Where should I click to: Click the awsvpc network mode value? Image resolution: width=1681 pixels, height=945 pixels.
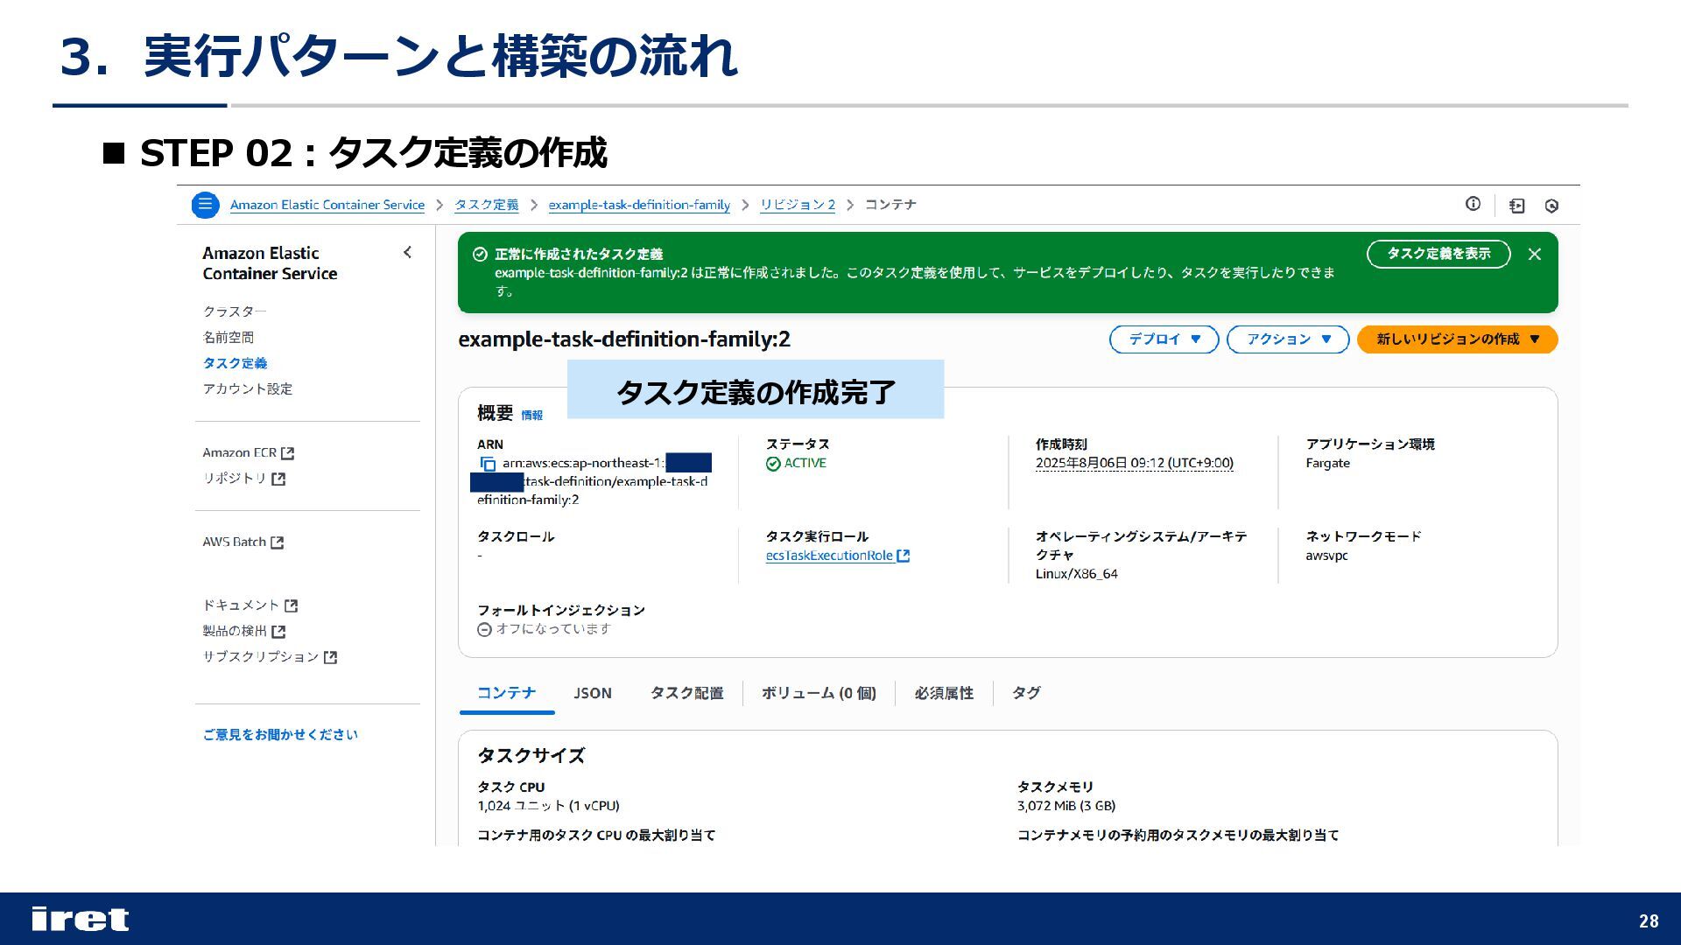[x=1326, y=556]
